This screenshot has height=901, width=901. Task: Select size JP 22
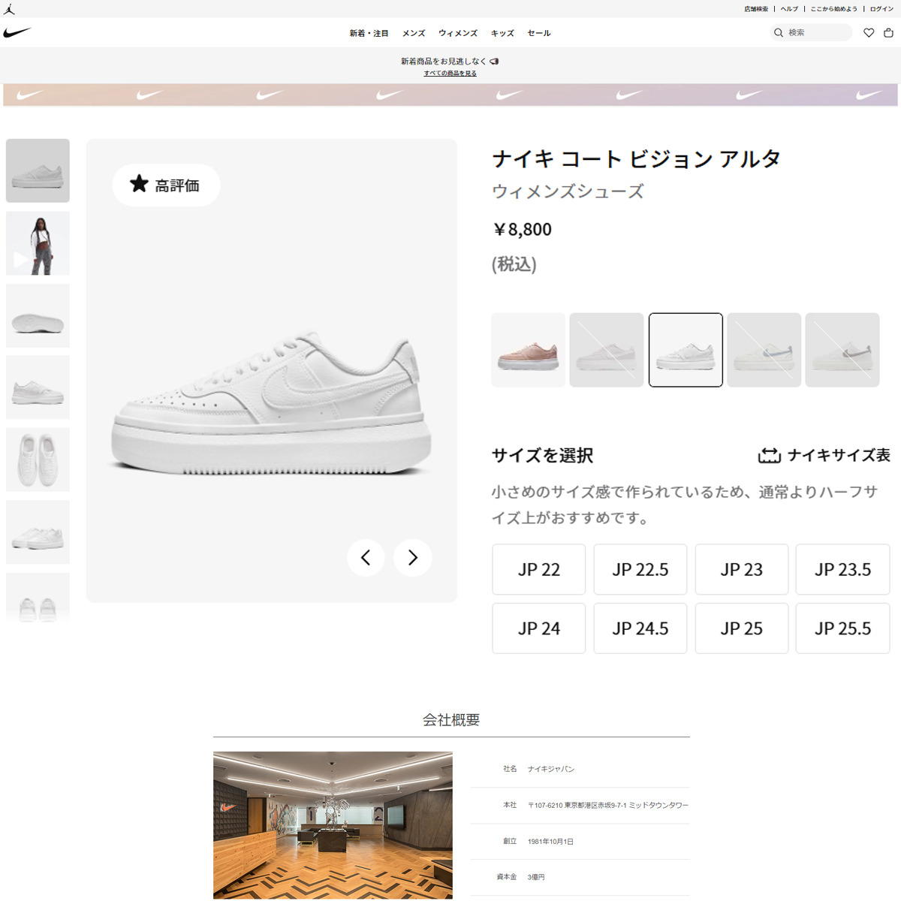point(539,569)
